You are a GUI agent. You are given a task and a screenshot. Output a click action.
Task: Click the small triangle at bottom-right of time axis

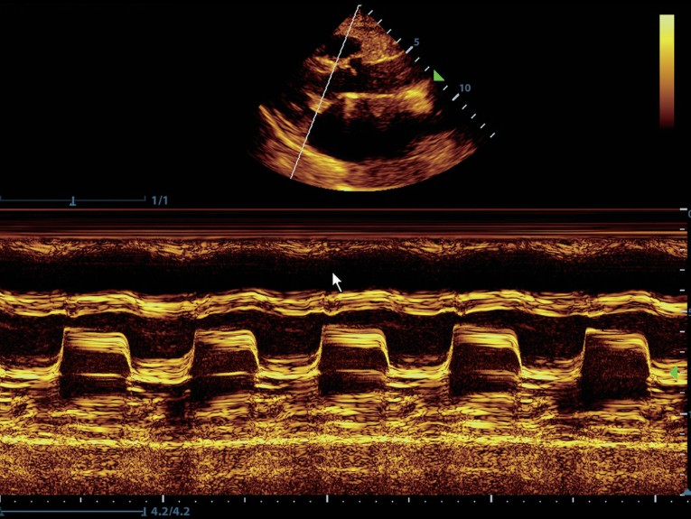click(x=686, y=493)
